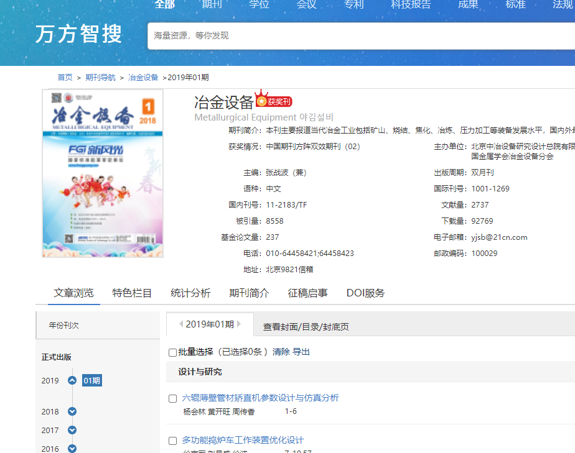Click the 导出 export link
The image size is (575, 453).
(x=301, y=352)
